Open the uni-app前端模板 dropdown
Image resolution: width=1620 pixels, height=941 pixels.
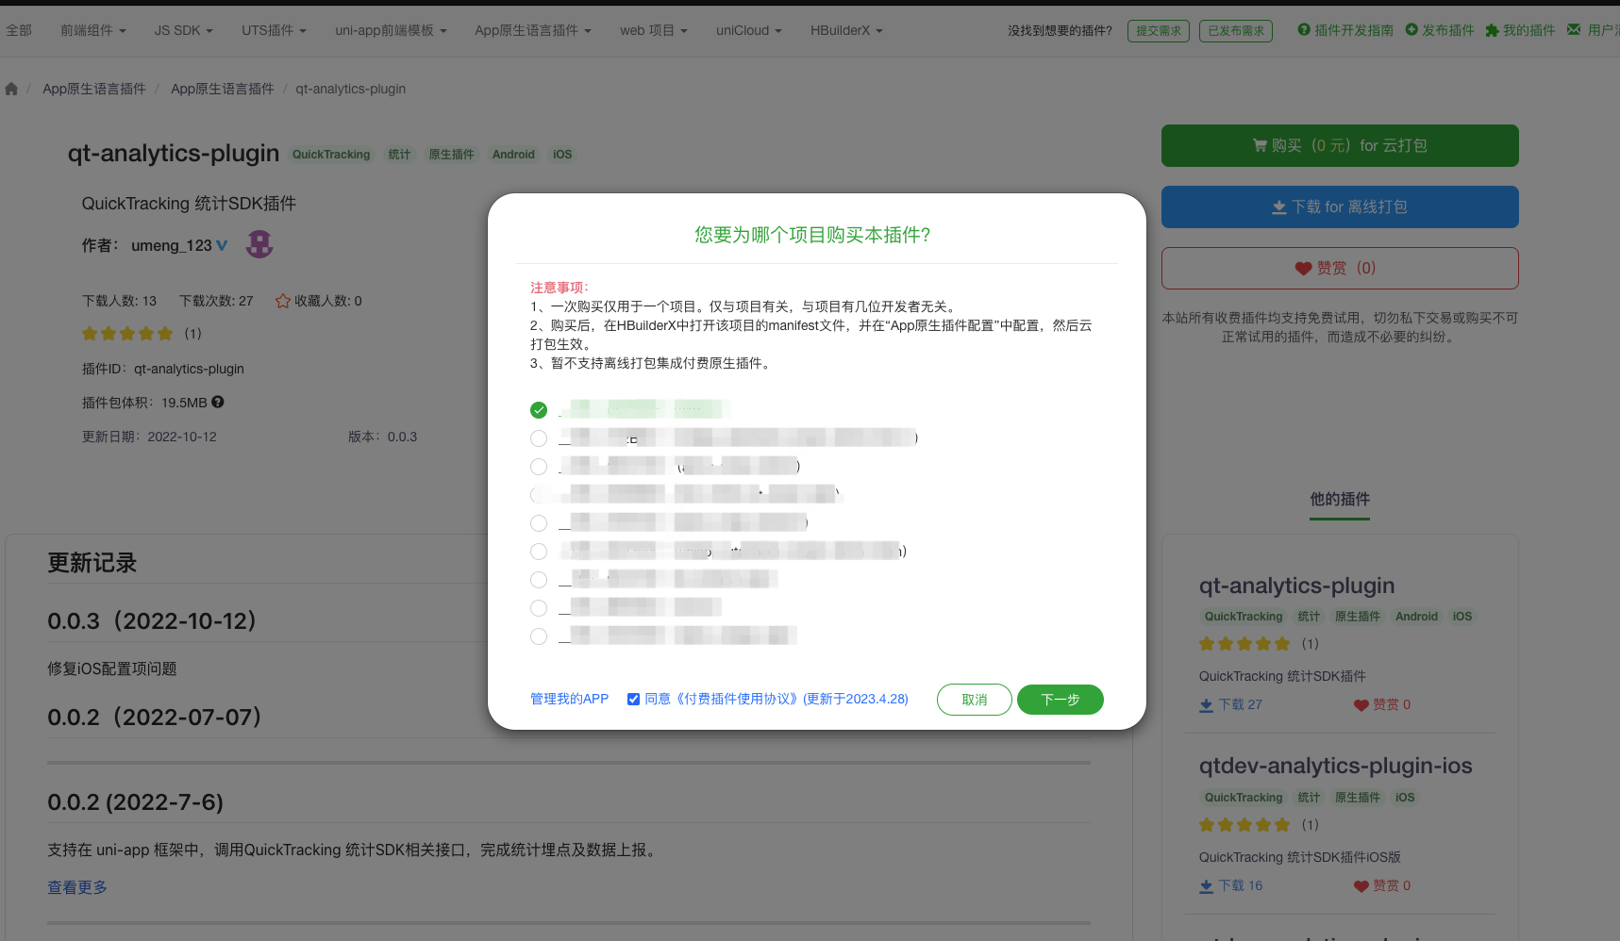point(391,30)
